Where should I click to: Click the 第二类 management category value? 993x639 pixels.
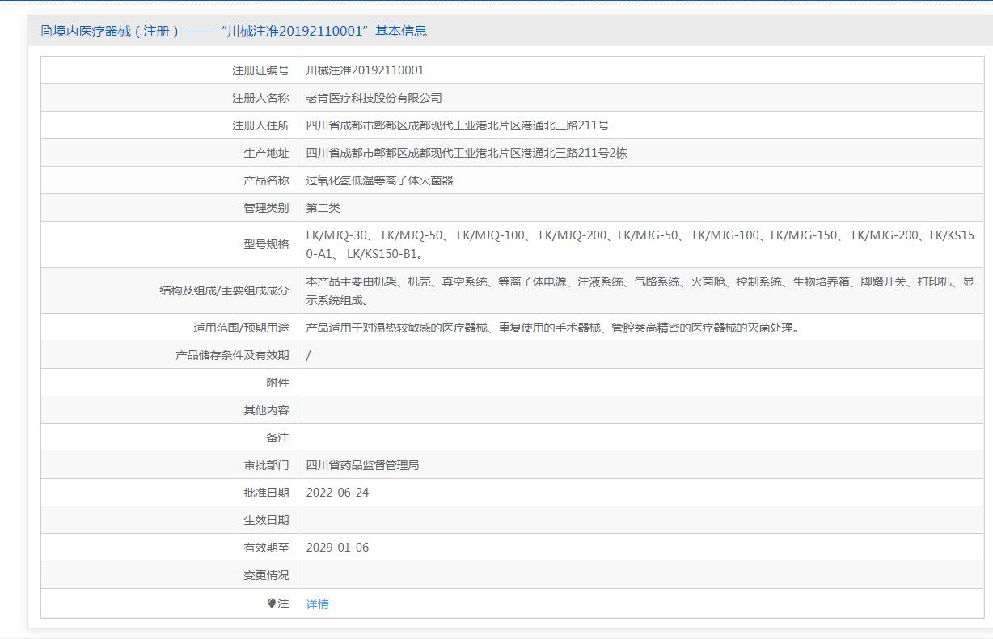click(x=323, y=208)
